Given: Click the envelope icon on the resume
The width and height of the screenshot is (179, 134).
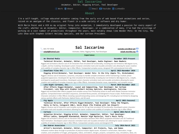Looking at the screenshot, I should tap(42, 52).
